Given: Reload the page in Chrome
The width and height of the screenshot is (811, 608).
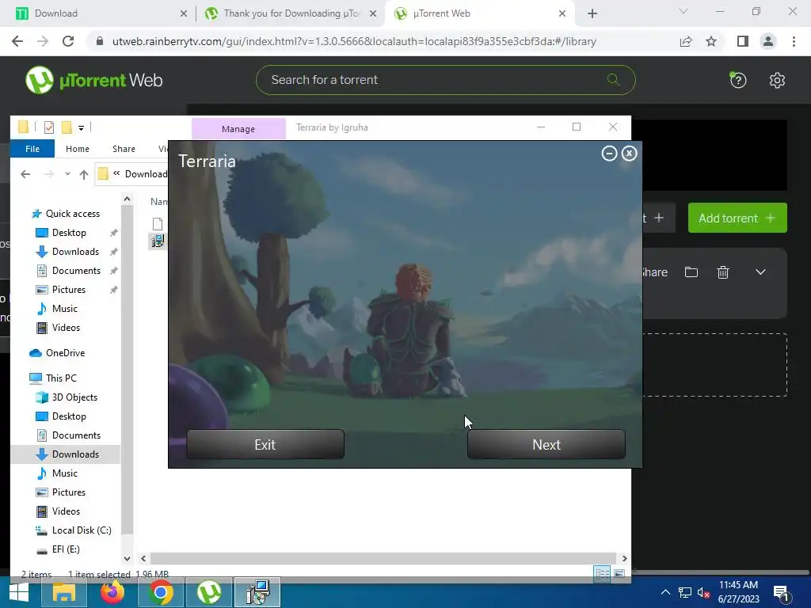Looking at the screenshot, I should [x=68, y=41].
